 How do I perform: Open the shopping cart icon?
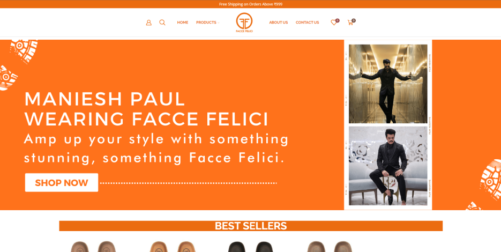350,23
